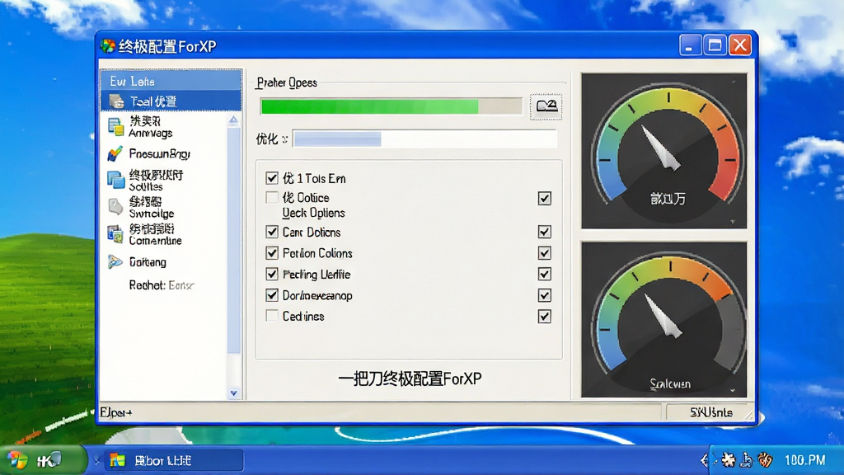Click the blue optimization progress field
The width and height of the screenshot is (844, 475).
pos(424,139)
